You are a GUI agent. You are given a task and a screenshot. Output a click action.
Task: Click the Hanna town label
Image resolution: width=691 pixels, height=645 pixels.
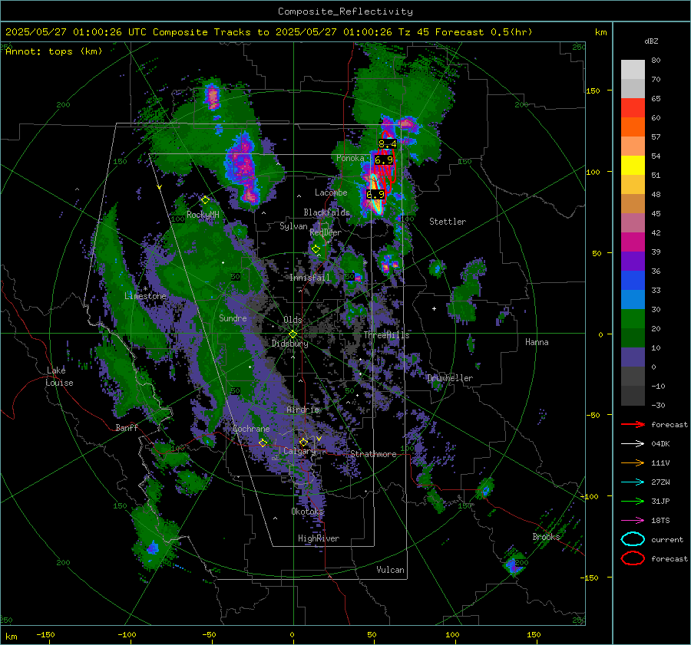[x=537, y=342]
